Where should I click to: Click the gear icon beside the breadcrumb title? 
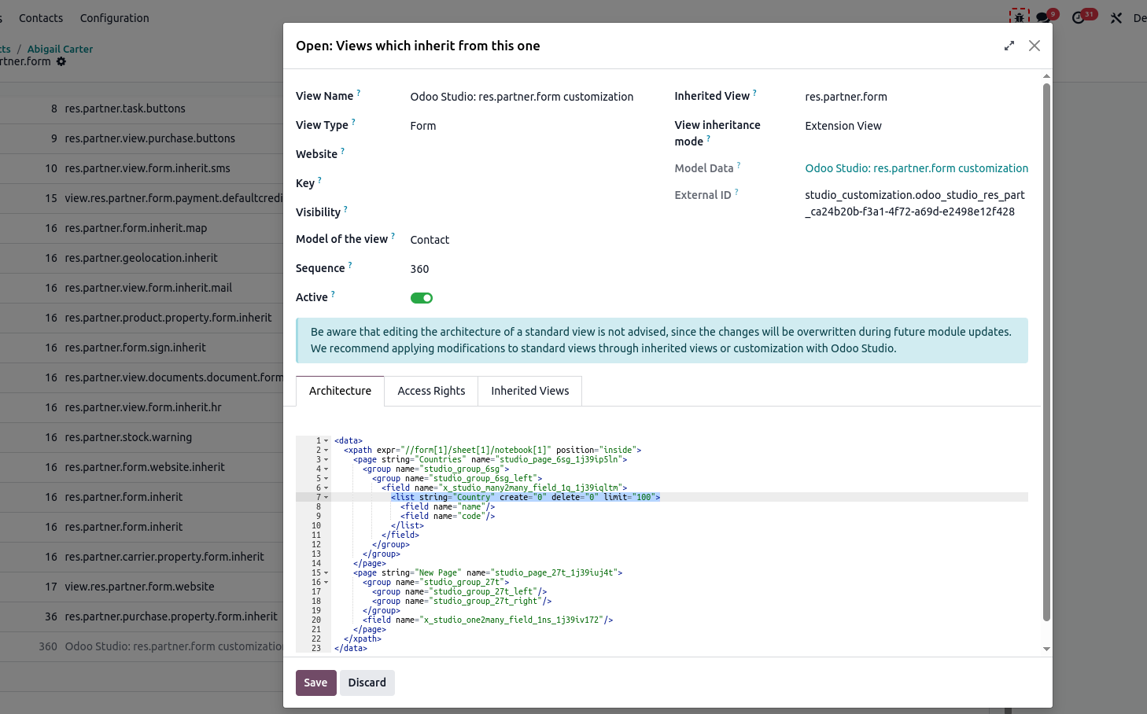point(61,61)
